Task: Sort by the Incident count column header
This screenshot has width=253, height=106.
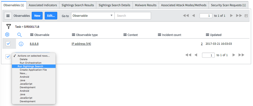Action: point(172,35)
